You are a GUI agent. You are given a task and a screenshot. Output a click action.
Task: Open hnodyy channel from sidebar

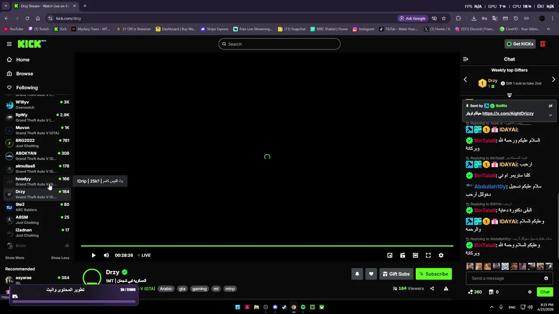point(37,181)
